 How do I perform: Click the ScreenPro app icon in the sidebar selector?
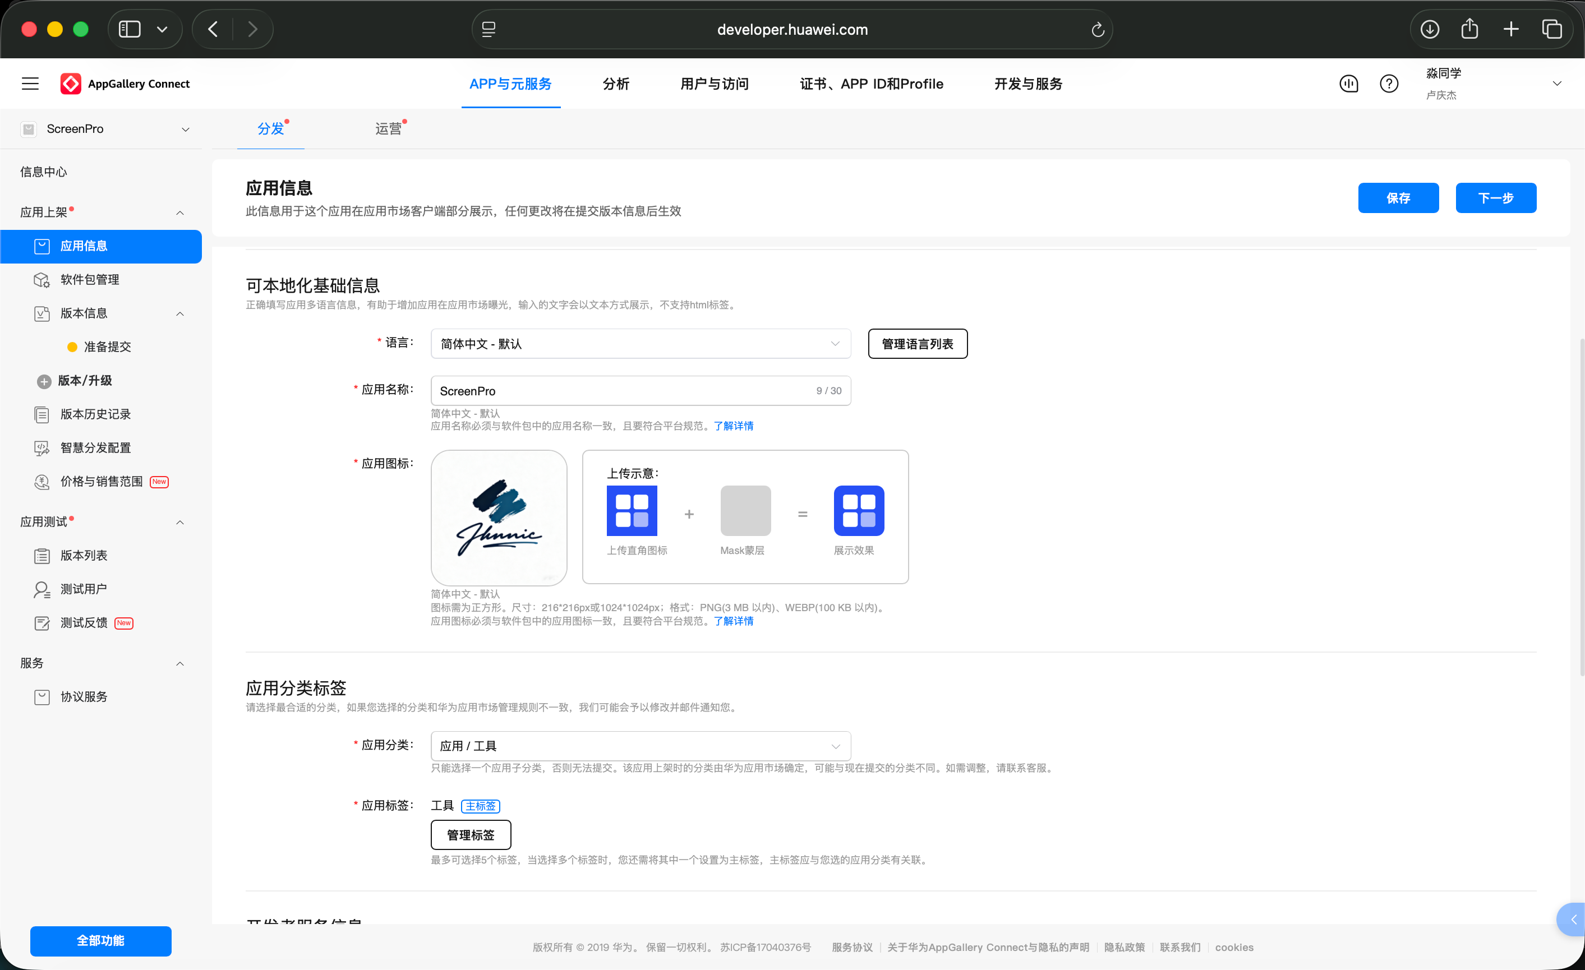click(x=29, y=130)
